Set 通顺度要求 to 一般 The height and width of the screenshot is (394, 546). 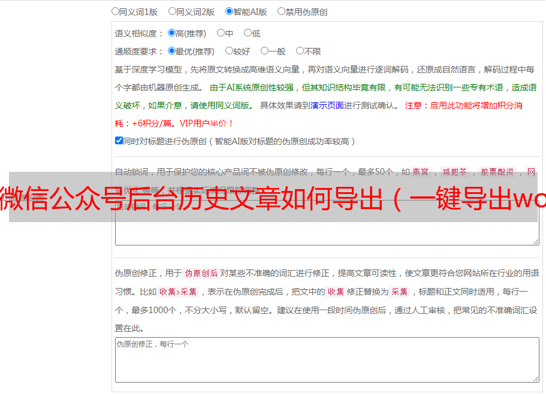point(265,51)
